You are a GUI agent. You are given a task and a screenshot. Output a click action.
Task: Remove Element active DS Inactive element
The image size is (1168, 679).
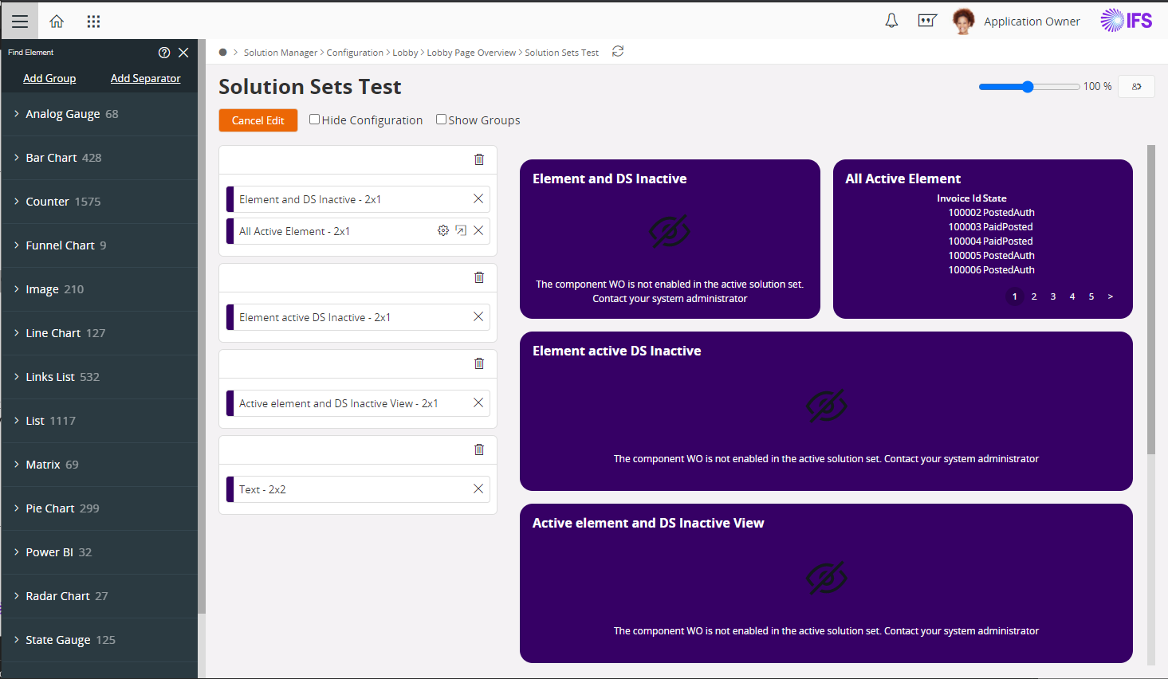coord(478,317)
